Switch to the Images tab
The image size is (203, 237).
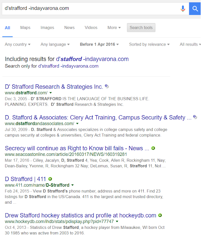[47, 28]
